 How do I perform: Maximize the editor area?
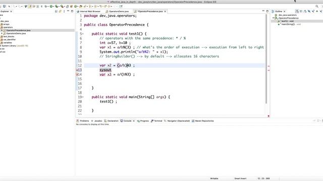(267, 11)
